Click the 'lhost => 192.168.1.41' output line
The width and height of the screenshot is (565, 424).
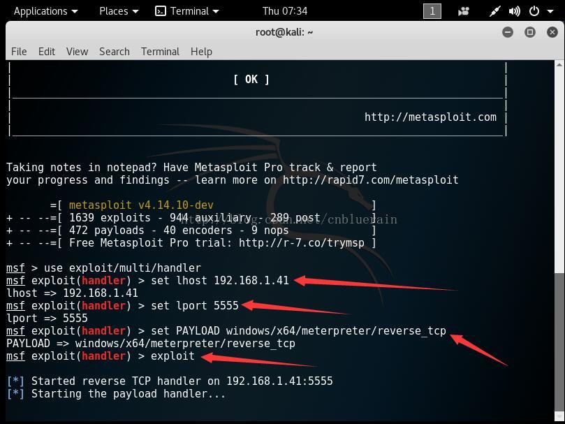point(72,293)
